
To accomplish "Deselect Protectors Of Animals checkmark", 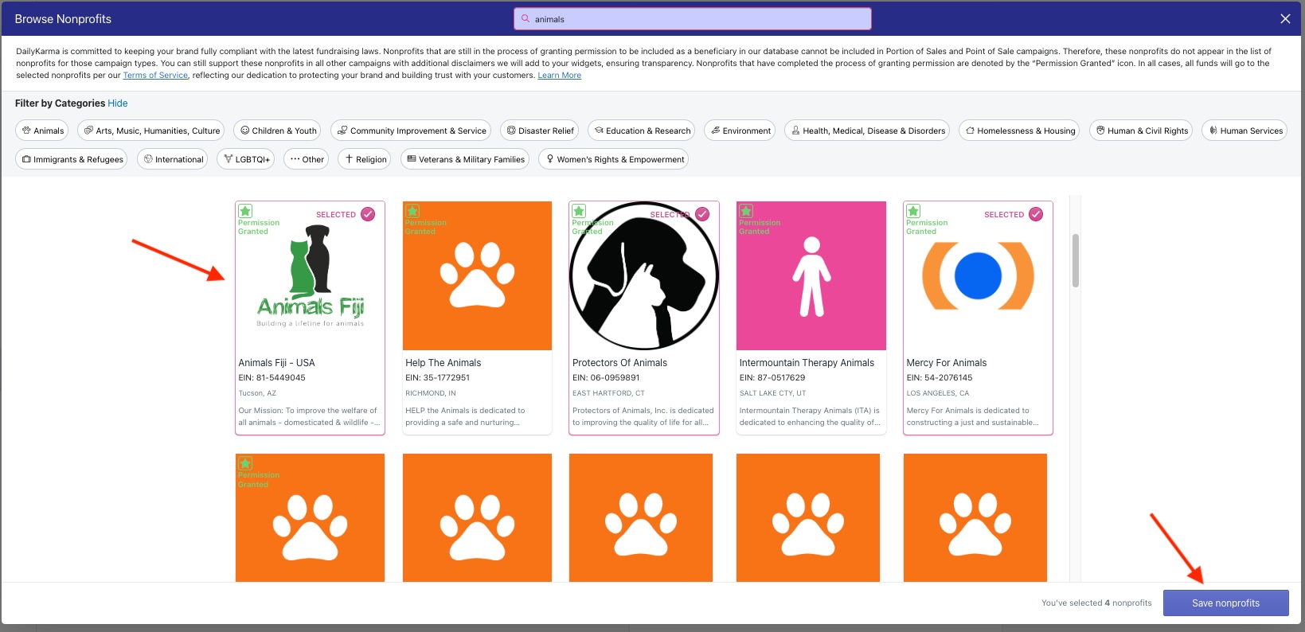I will click(x=702, y=214).
